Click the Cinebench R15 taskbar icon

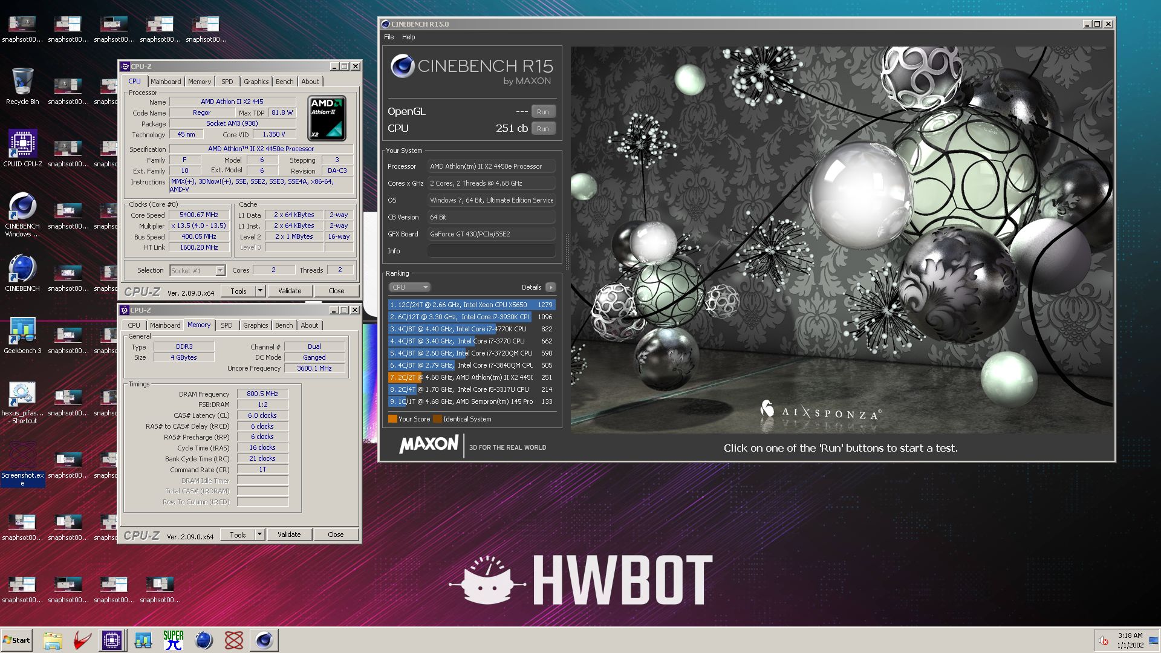(x=264, y=640)
